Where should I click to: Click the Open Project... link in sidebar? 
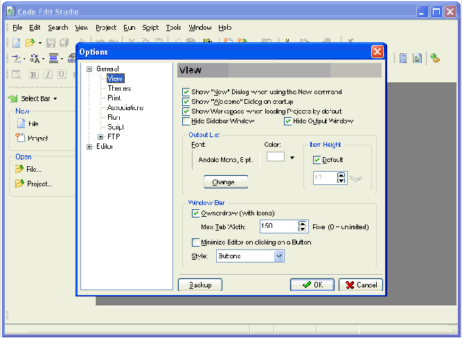tap(39, 184)
